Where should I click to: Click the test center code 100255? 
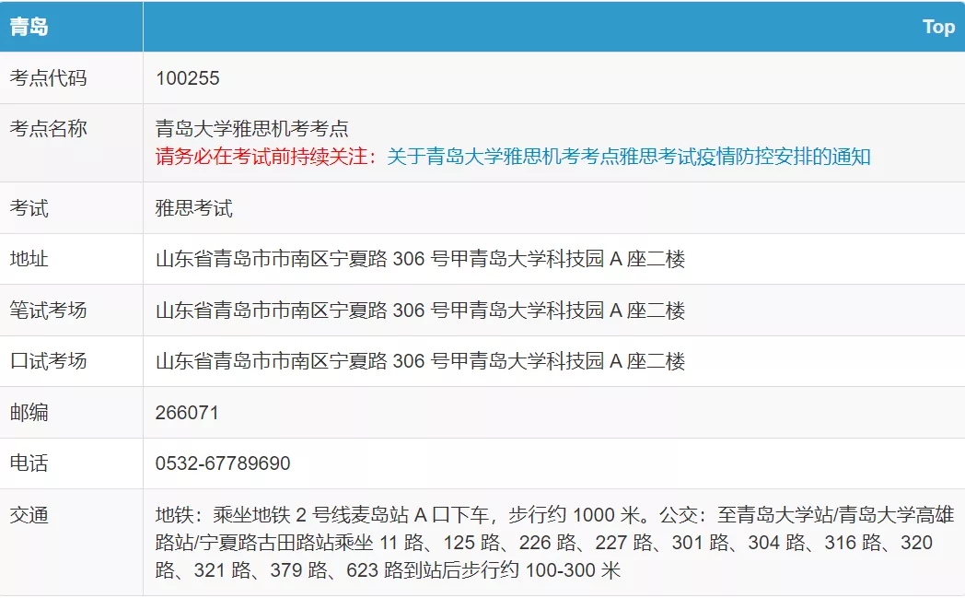pos(188,78)
